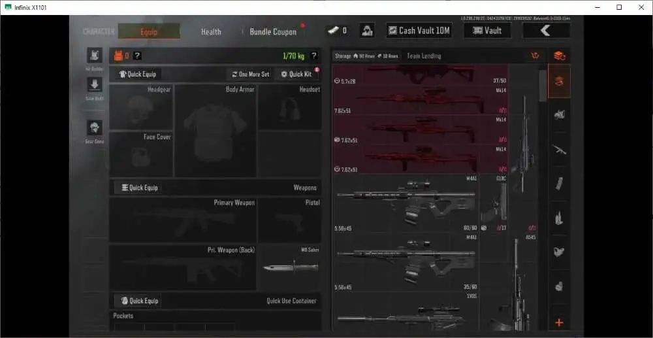This screenshot has height=338, width=653.
Task: Click the cash banknote icon
Action: [x=334, y=31]
